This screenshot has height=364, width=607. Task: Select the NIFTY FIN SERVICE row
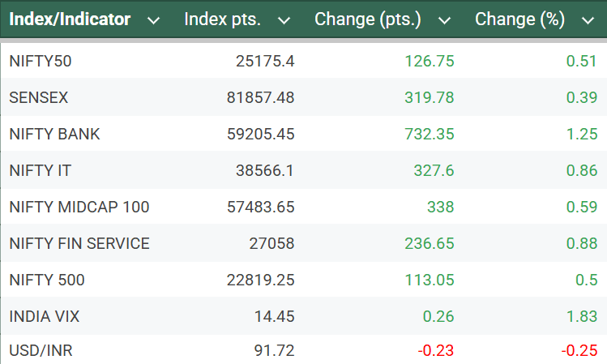tap(79, 244)
